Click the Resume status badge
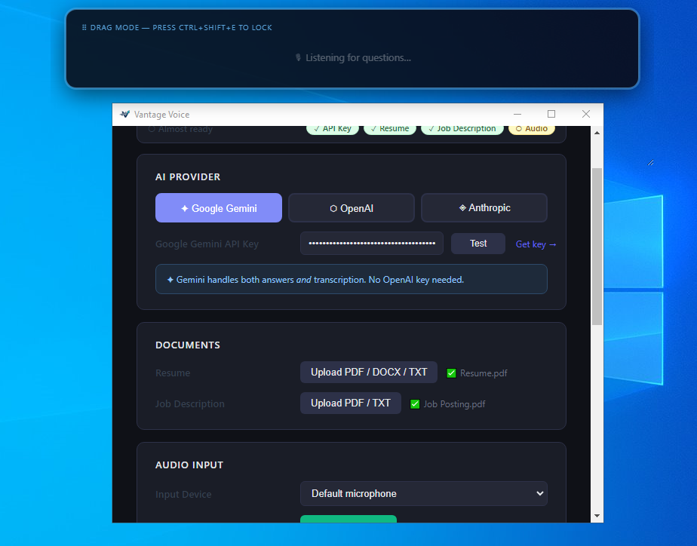 tap(390, 129)
